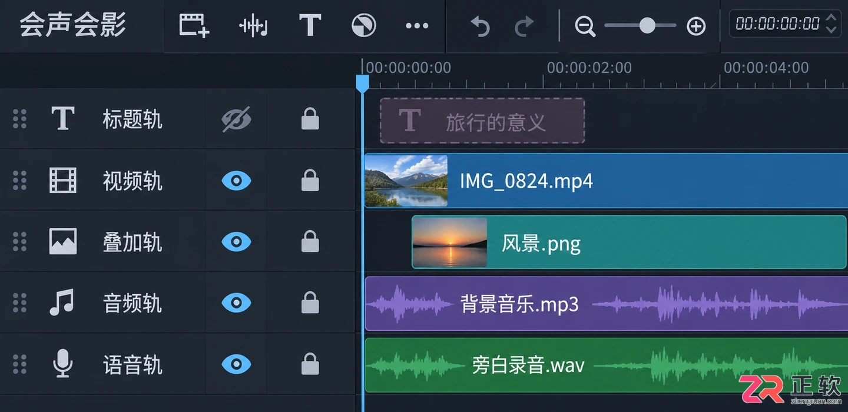Hide the 叠加轨 overlay track

(x=236, y=242)
